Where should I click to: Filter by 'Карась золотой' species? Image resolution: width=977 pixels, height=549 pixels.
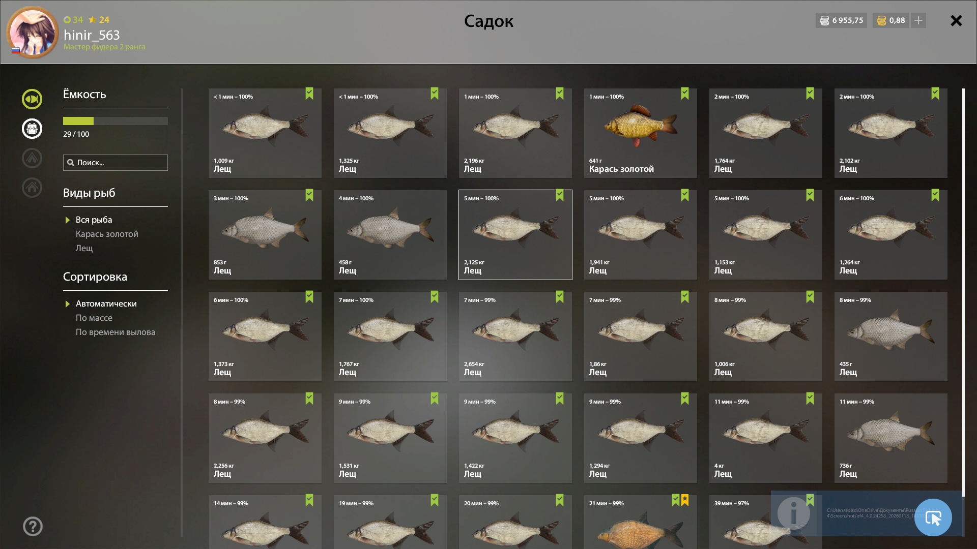click(107, 234)
